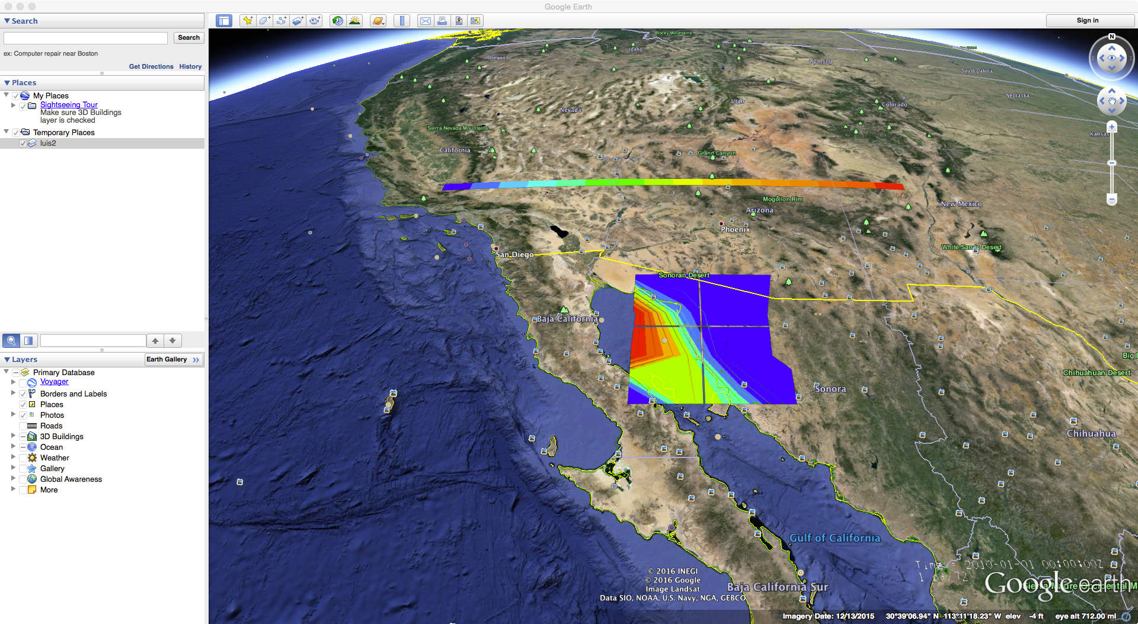1138x624 pixels.
Task: Click the Email envelope toolbar icon
Action: tap(425, 21)
